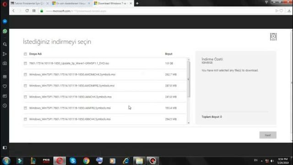Viewport: 293px width, 165px height.
Task: Click the 193.4 MB size value
Action: coord(171,108)
